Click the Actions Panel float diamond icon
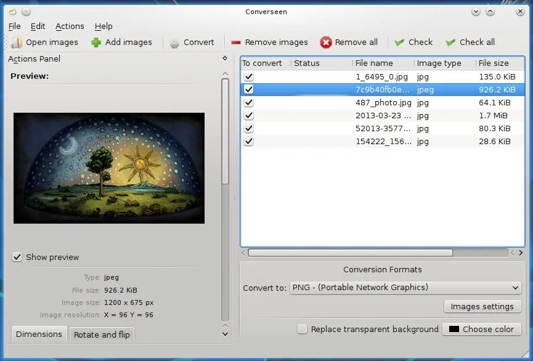 point(225,58)
